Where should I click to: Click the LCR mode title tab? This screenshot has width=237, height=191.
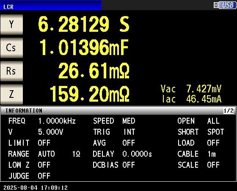point(51,5)
